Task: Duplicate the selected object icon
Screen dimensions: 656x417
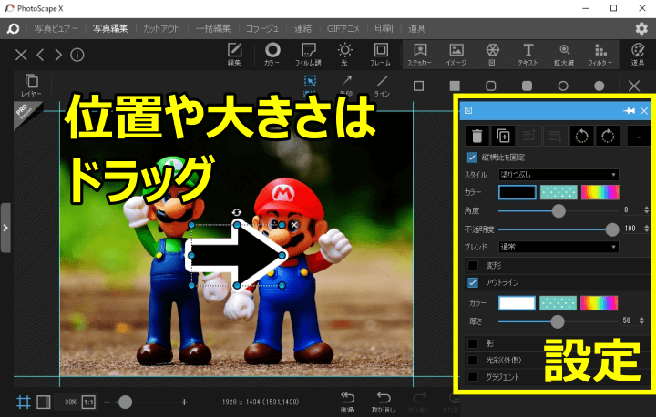Action: (x=503, y=136)
